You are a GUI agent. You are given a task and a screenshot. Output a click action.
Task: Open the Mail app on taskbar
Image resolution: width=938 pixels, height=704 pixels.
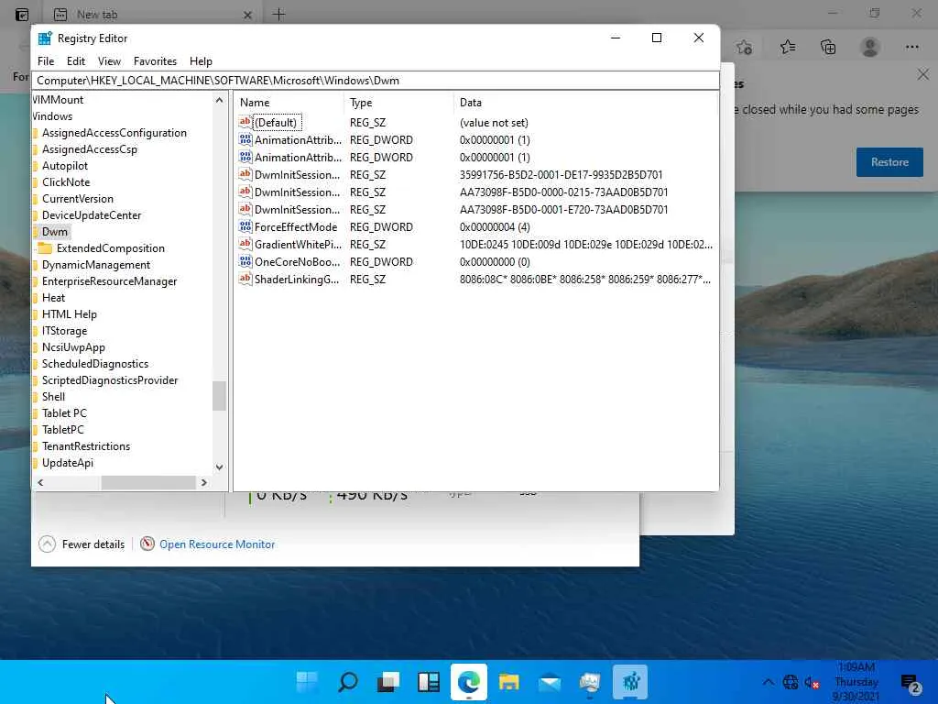point(550,682)
